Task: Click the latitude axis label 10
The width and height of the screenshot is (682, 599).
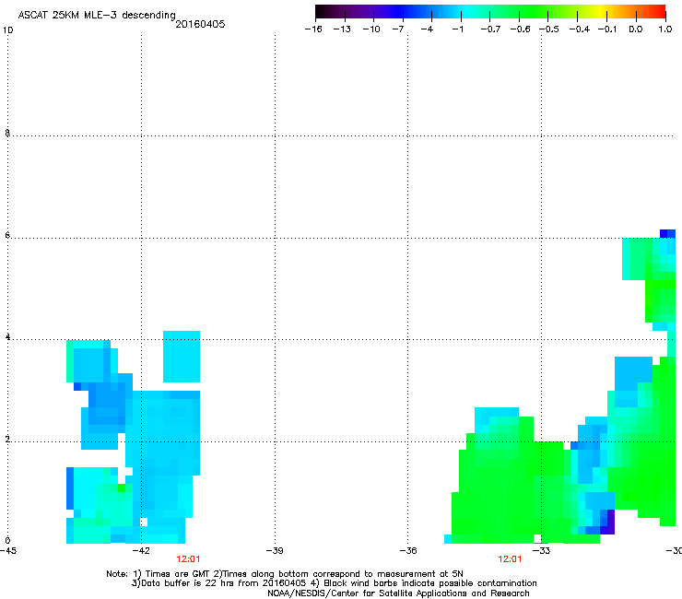Action: click(7, 30)
